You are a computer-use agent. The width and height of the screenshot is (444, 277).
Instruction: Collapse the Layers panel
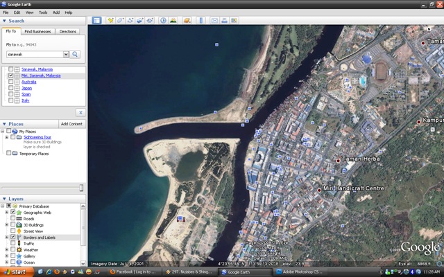pos(4,199)
